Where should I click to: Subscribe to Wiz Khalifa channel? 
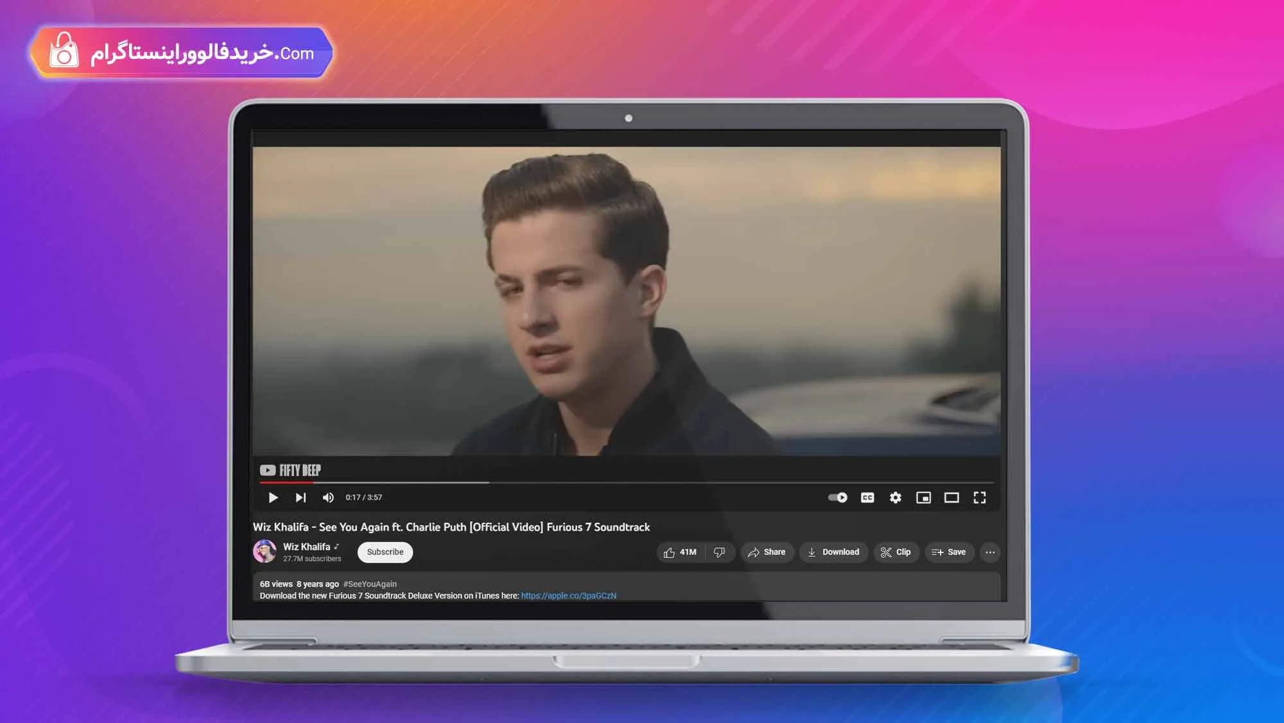[385, 552]
